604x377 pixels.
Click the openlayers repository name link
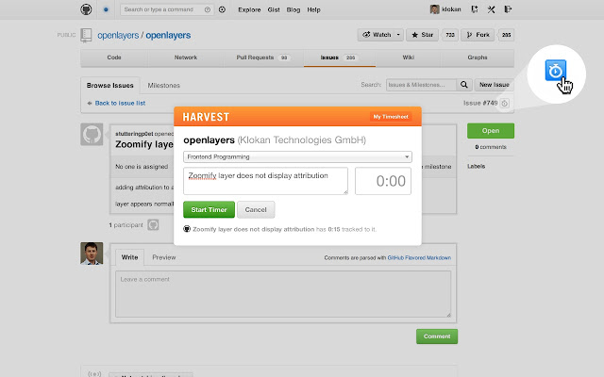(x=168, y=36)
